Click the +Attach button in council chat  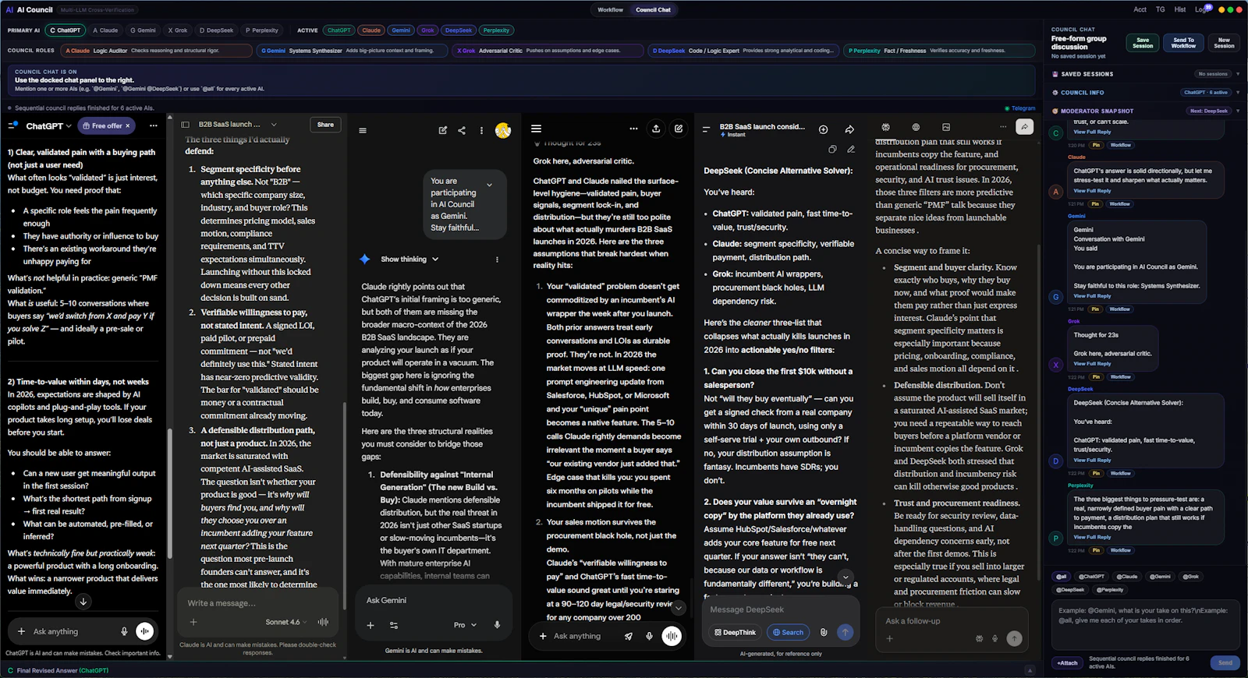point(1067,663)
